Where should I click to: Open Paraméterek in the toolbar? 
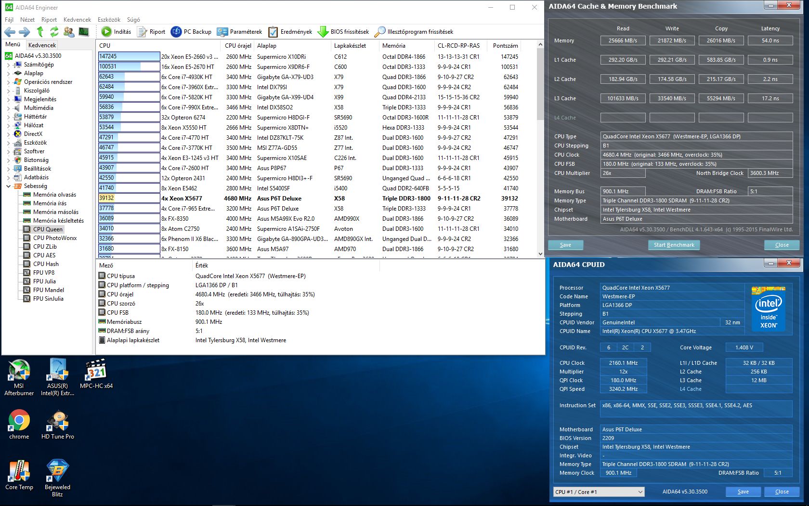pos(239,32)
